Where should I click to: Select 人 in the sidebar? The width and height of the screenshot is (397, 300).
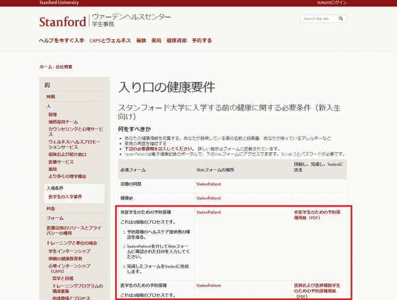tap(49, 106)
